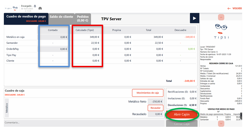The image size is (246, 129).
Task: Click the Cerrar Caja button
Action: 182,124
